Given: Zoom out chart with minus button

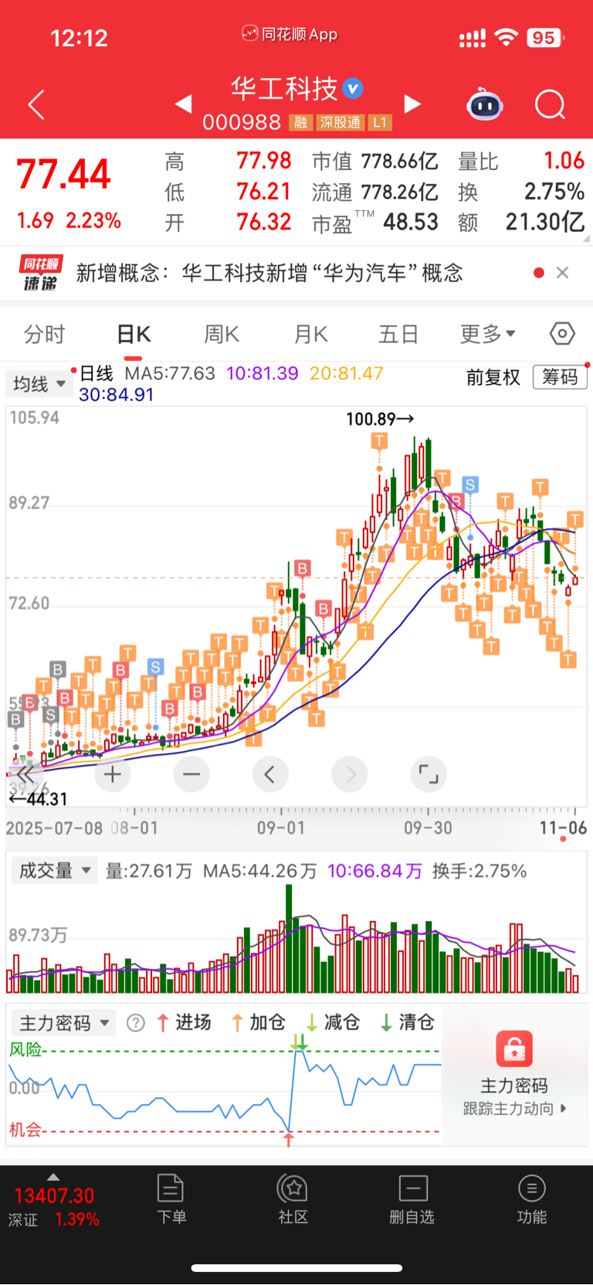Looking at the screenshot, I should click(191, 774).
